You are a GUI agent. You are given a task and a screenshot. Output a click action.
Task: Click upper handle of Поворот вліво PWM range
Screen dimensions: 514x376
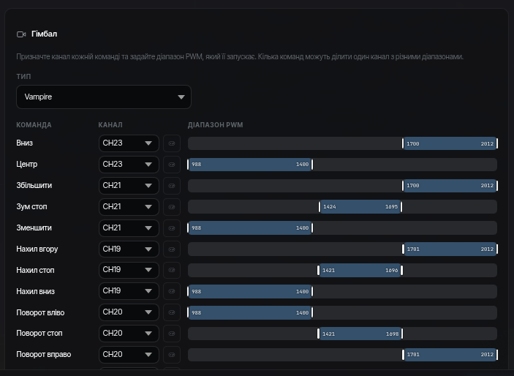[312, 312]
